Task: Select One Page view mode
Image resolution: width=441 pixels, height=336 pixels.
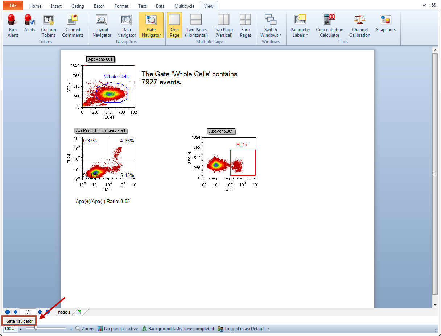Action: (x=174, y=25)
